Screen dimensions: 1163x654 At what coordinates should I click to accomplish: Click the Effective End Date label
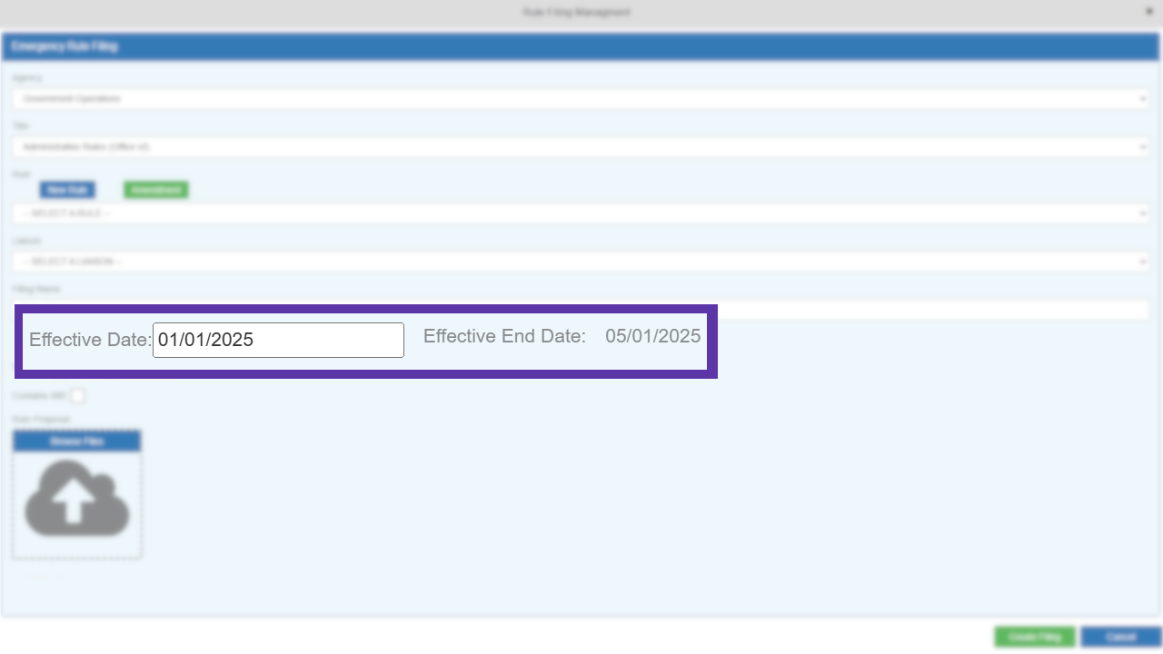pos(504,336)
